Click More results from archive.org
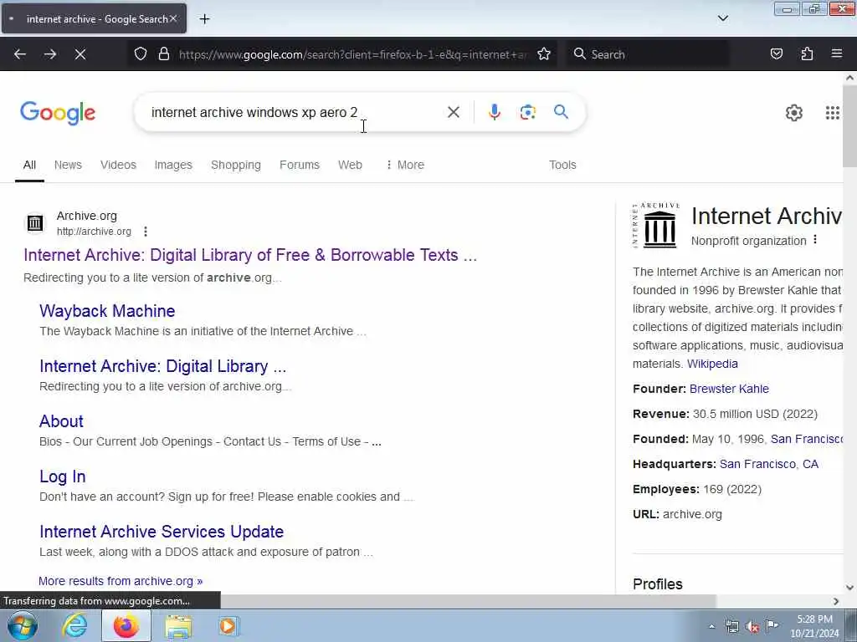Image resolution: width=857 pixels, height=642 pixels. (x=121, y=582)
